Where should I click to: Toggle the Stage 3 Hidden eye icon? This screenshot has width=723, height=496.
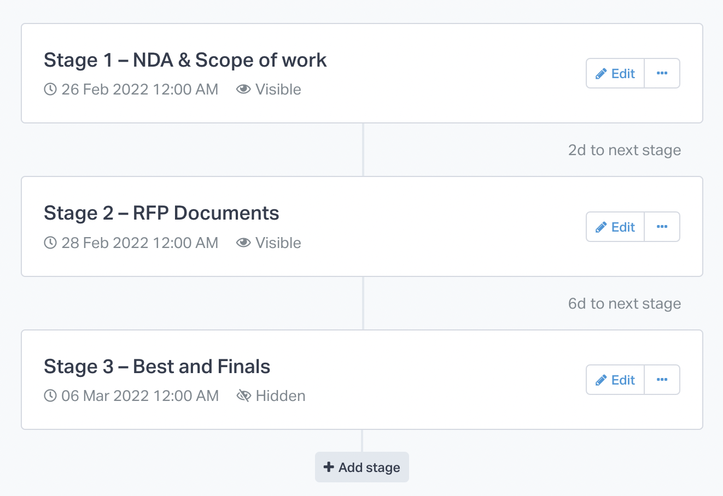[243, 395]
